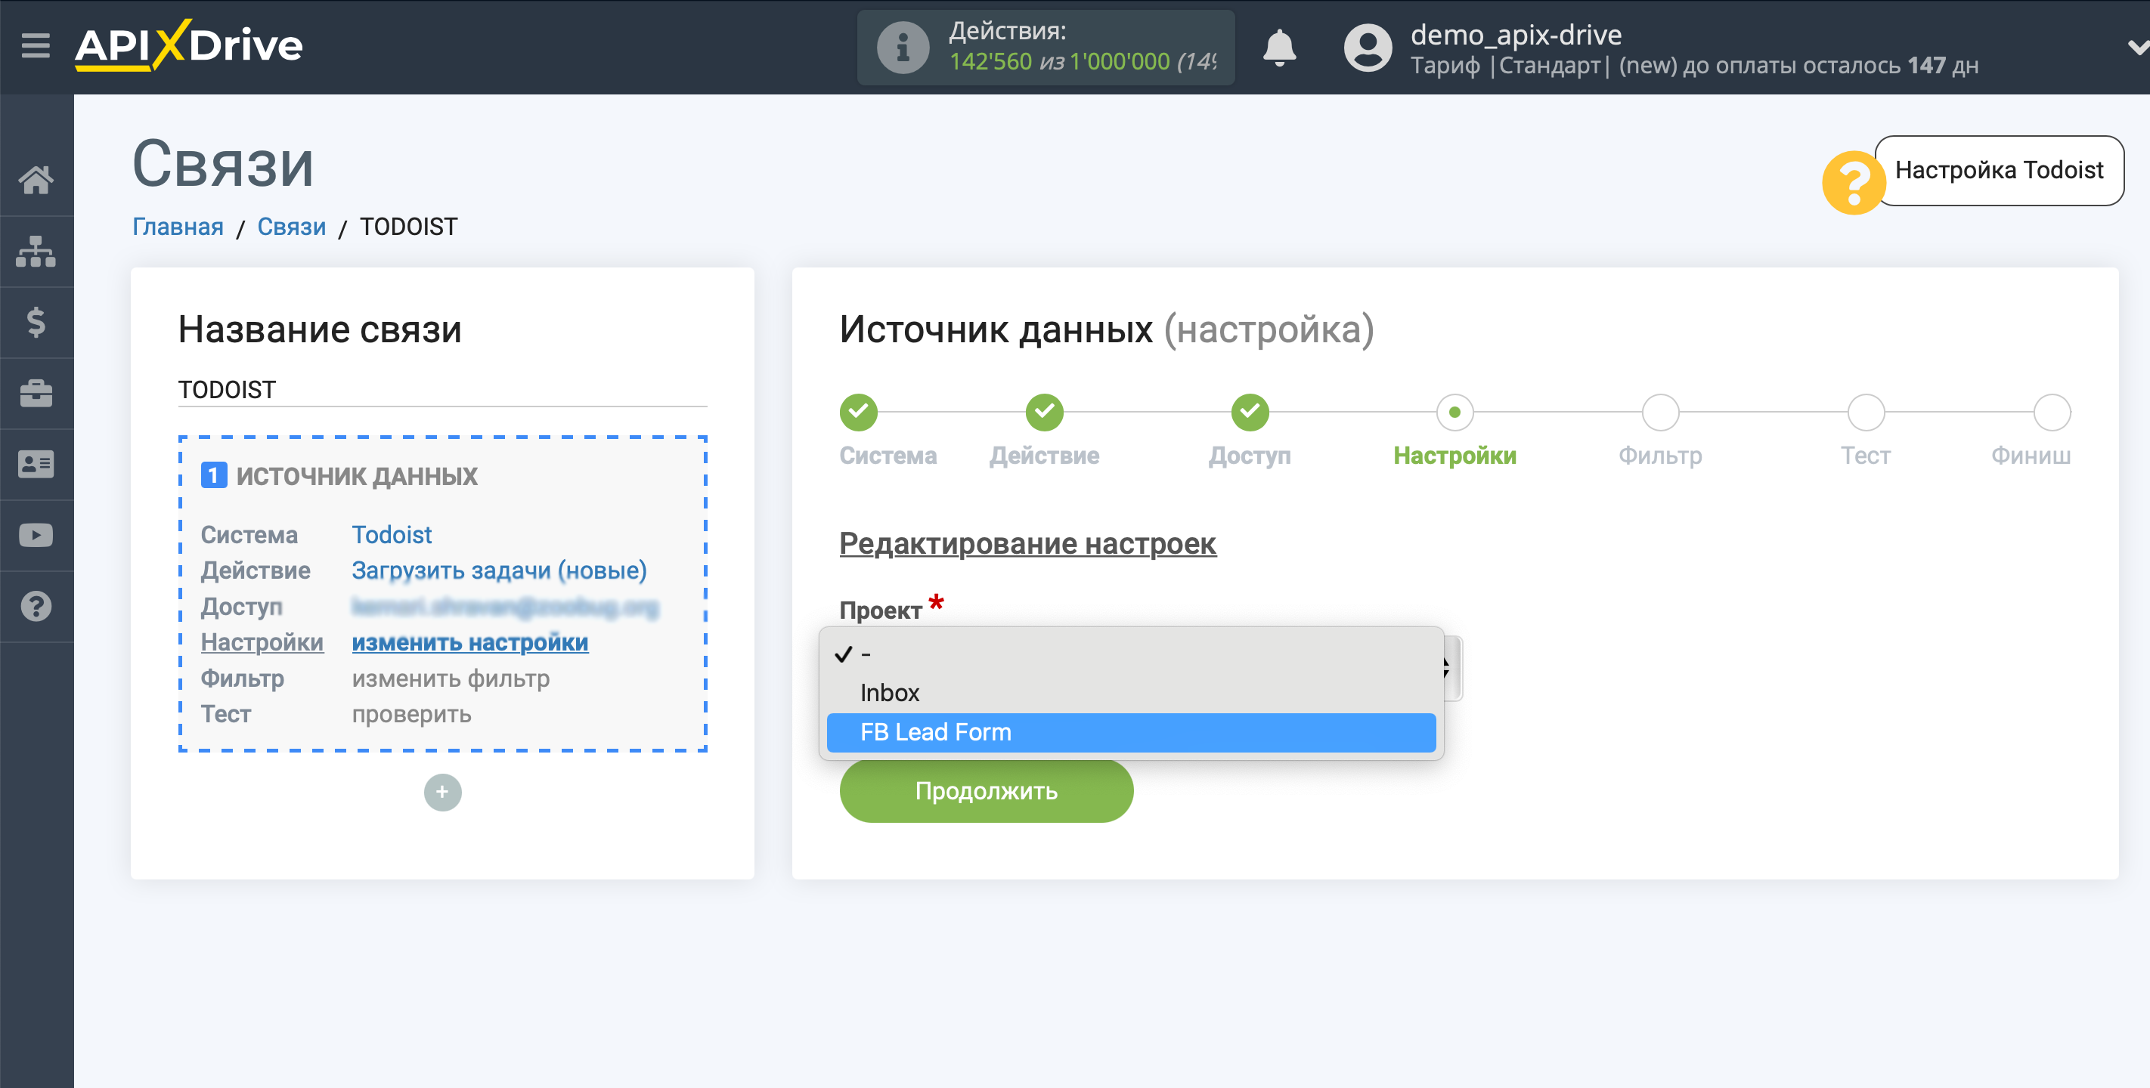Open the Todoist system link

click(x=392, y=535)
